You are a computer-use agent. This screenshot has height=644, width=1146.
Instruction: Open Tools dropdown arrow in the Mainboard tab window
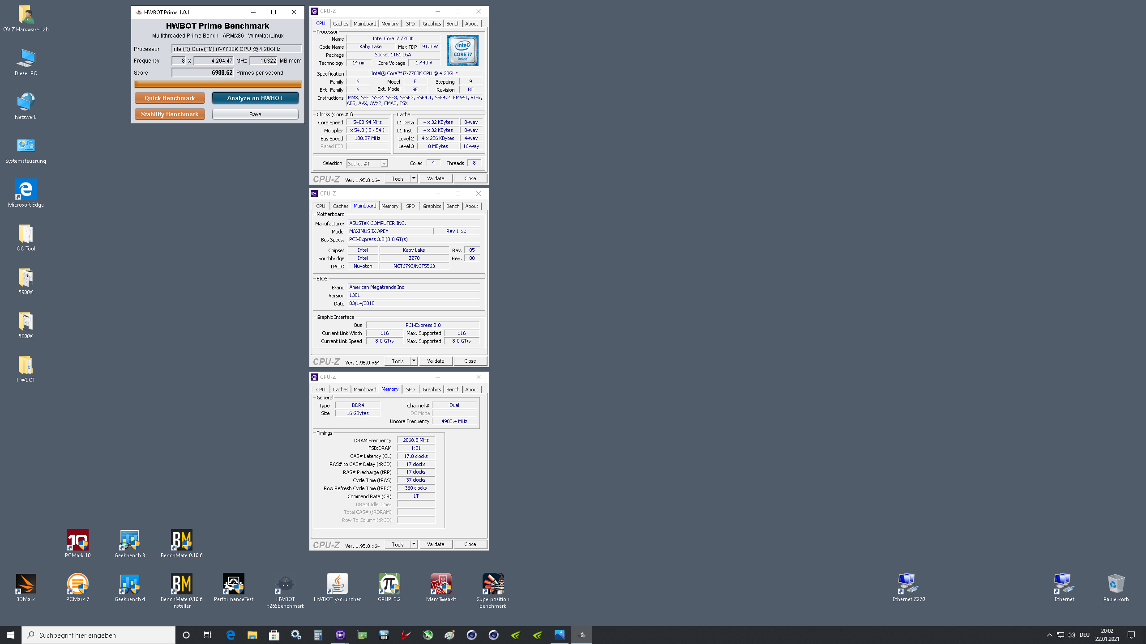pyautogui.click(x=414, y=360)
